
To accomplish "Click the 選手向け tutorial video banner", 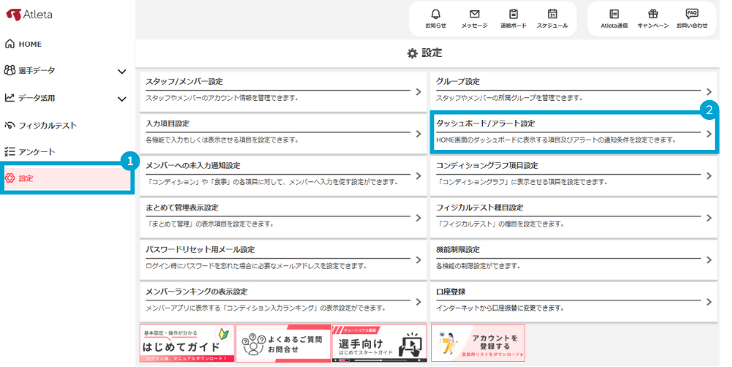I will click(378, 343).
